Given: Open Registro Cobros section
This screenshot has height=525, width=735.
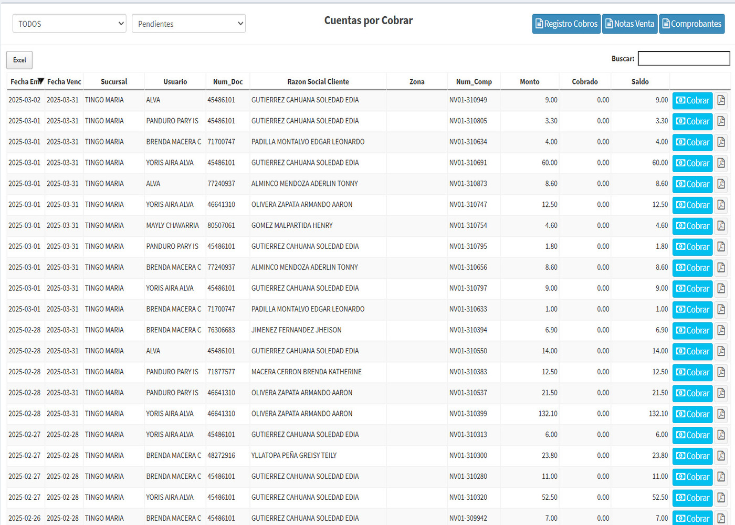Looking at the screenshot, I should point(566,24).
